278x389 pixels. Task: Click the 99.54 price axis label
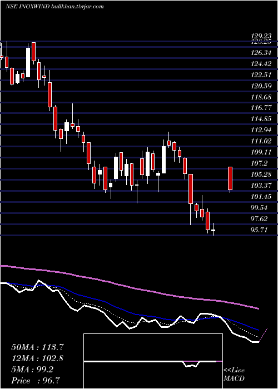click(x=260, y=208)
